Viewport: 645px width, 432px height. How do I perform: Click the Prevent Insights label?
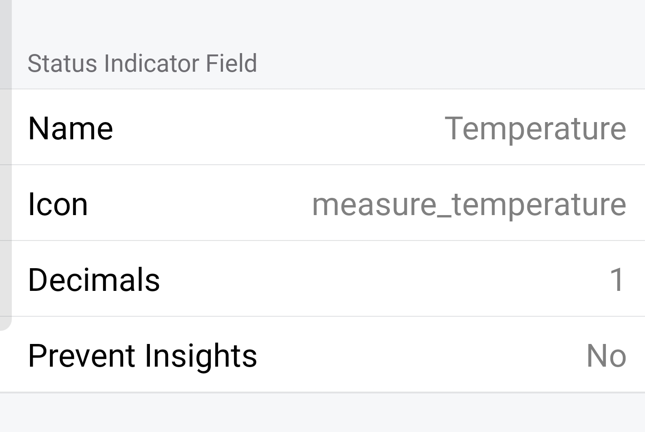click(142, 355)
